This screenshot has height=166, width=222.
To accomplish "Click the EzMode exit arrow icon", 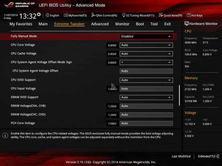I will tap(217, 156).
